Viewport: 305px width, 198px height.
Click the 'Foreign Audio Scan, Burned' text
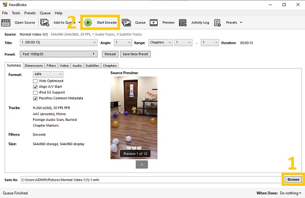tap(55, 120)
